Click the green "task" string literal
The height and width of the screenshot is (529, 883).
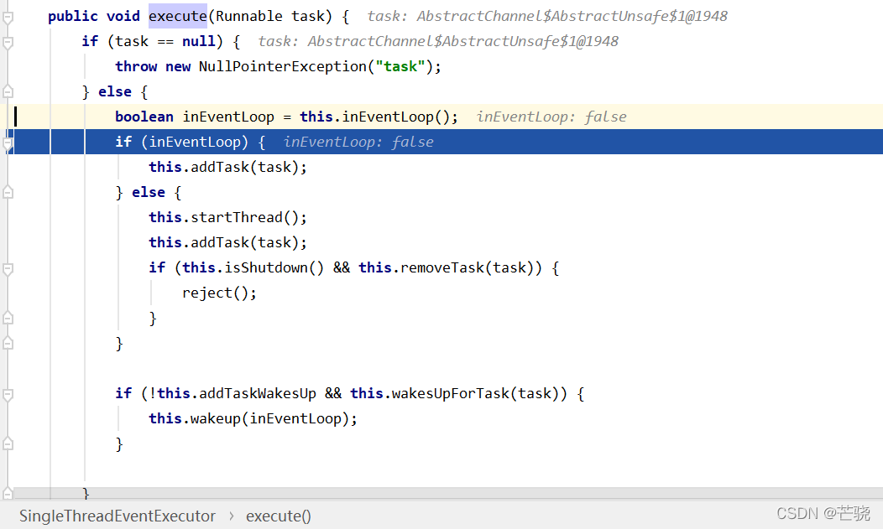click(x=400, y=66)
